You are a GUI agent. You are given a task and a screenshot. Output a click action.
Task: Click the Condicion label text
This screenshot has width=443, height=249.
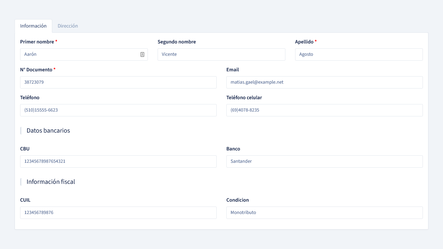237,200
